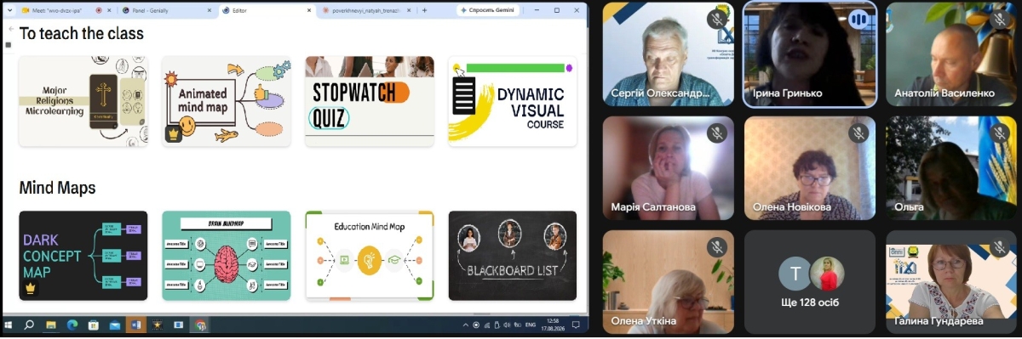Screen dimensions: 1022x339
Task: Open a new browser tab with plus icon
Action: click(x=424, y=10)
